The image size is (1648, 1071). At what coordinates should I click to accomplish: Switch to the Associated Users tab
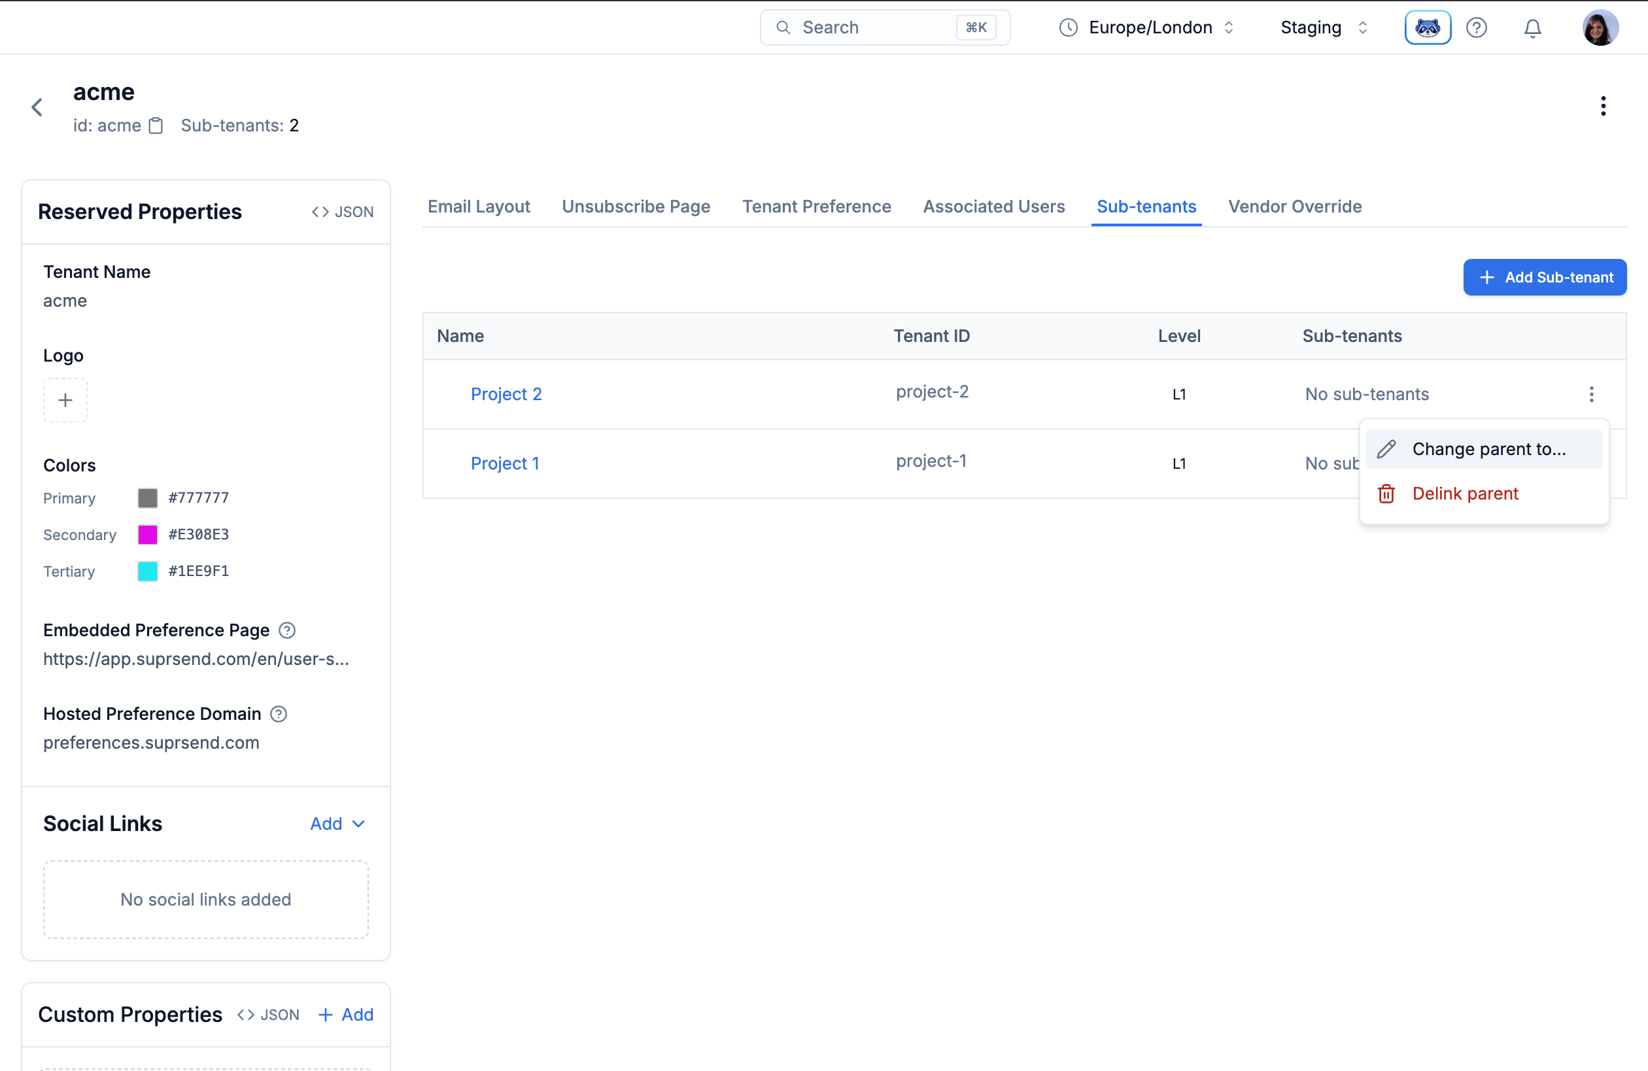(993, 207)
